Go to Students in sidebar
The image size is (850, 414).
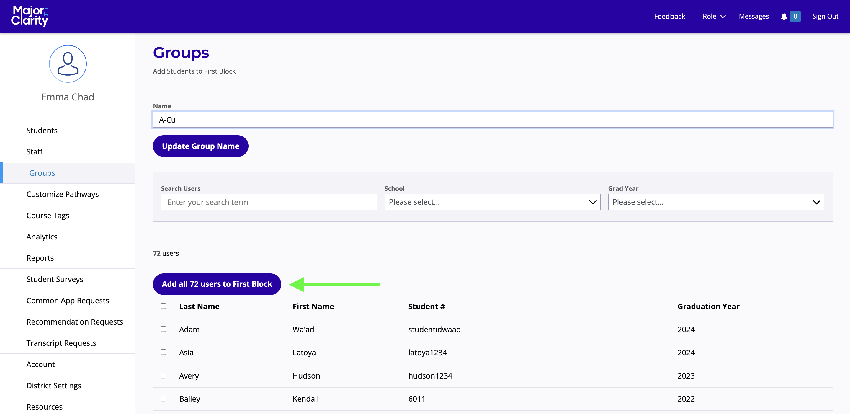pyautogui.click(x=42, y=131)
